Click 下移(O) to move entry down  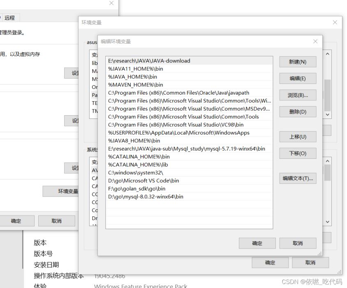point(297,153)
